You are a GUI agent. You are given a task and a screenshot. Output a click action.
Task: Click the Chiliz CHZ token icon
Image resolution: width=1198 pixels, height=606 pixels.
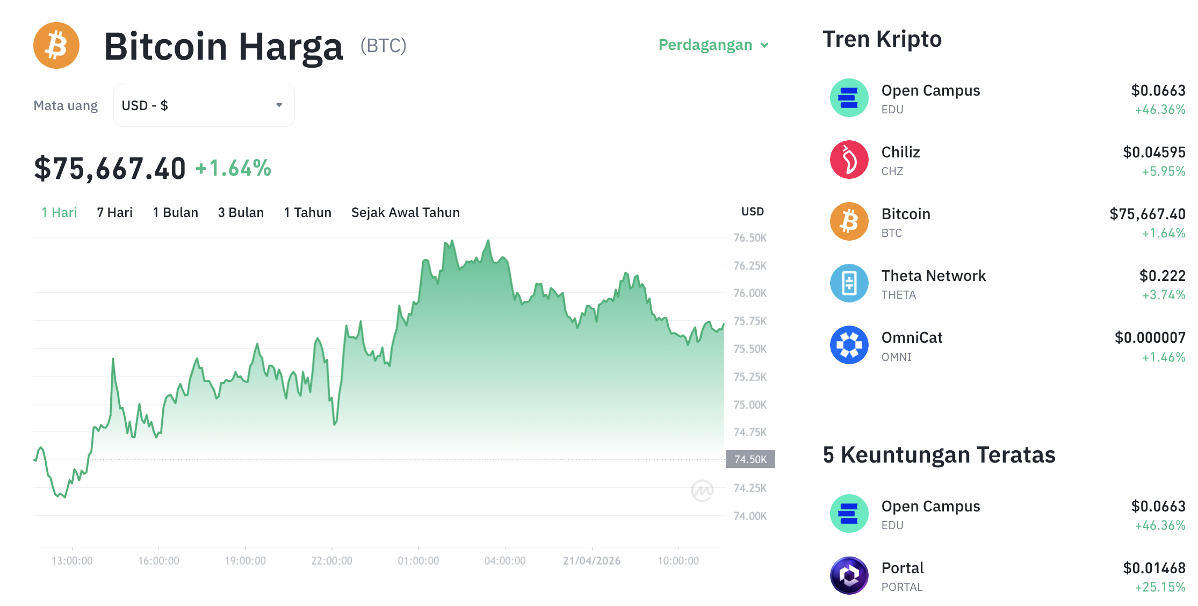849,160
